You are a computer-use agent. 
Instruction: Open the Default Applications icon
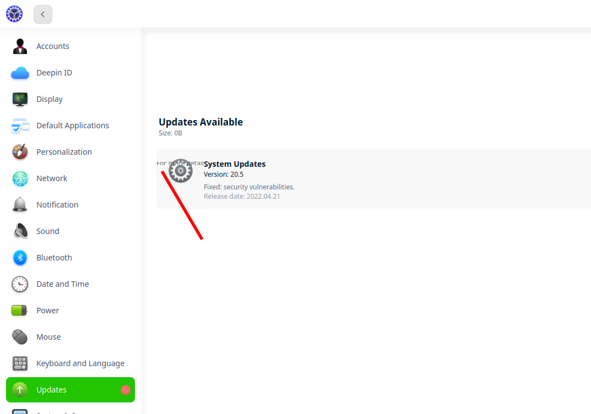20,125
